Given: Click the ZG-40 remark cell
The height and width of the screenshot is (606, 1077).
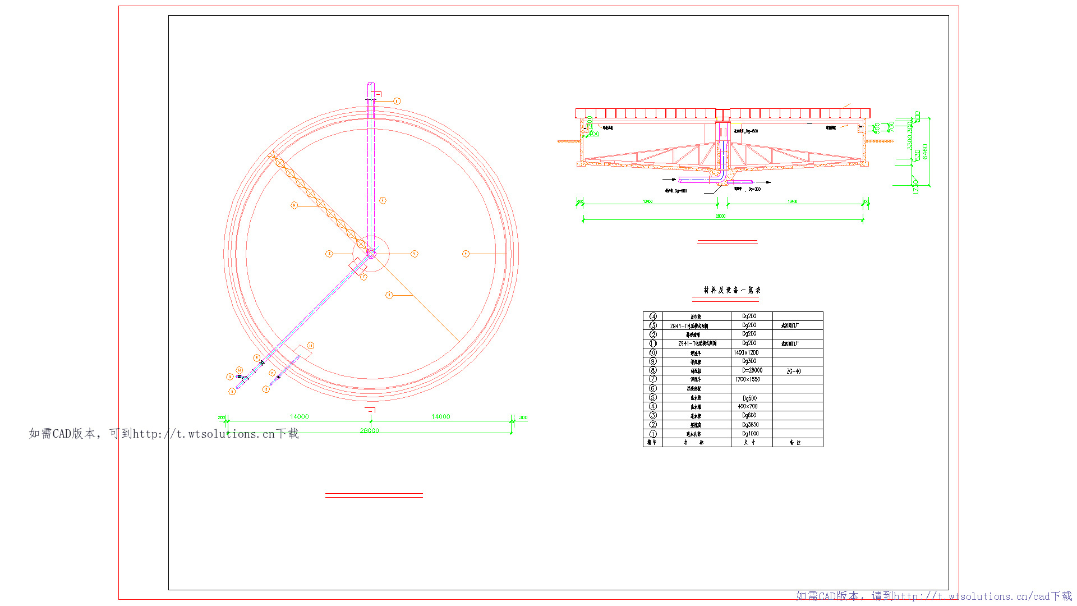Looking at the screenshot, I should pos(794,371).
